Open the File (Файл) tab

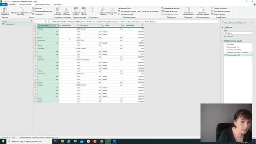(x=4, y=5)
